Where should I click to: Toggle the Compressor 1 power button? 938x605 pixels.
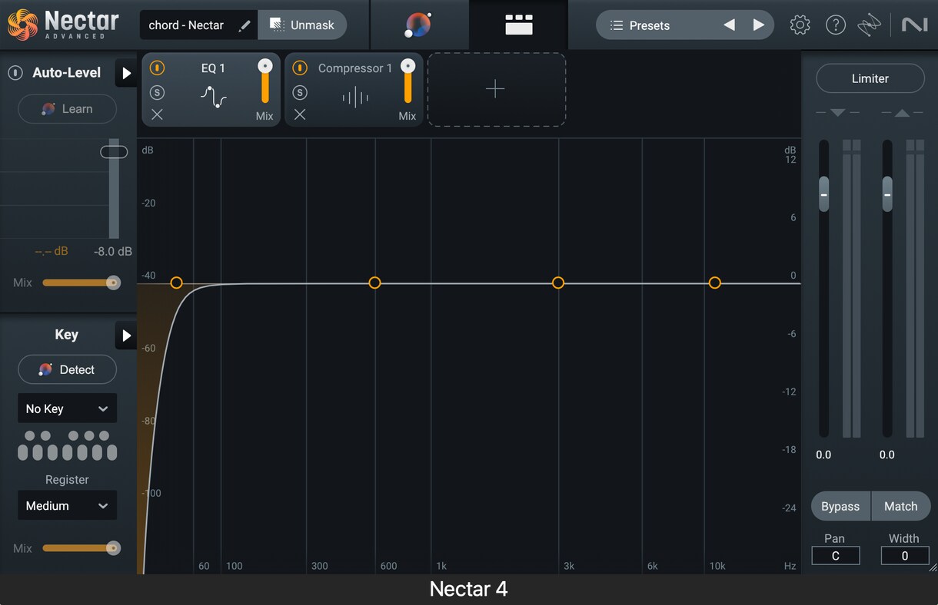click(x=300, y=68)
